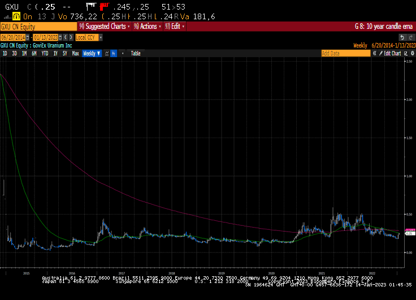Open Local CCY currency dropdown arrow
Screen dimensions: 416x300
click(x=101, y=37)
